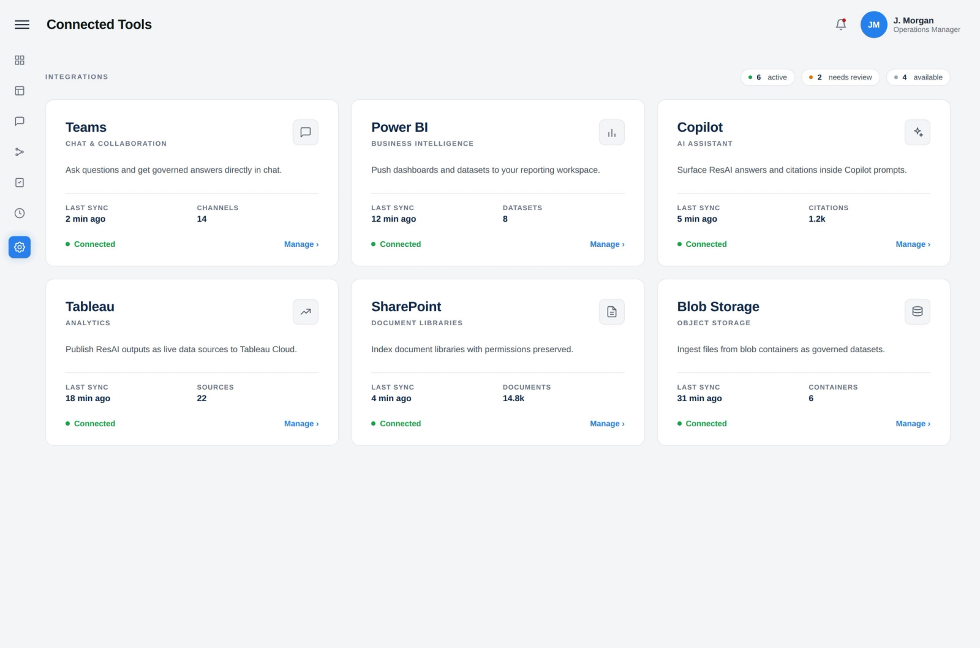This screenshot has height=648, width=980.
Task: Click the Power BI bar chart icon
Action: (x=611, y=132)
